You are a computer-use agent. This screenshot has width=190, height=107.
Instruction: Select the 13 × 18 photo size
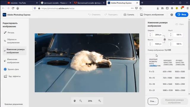pyautogui.click(x=152, y=84)
